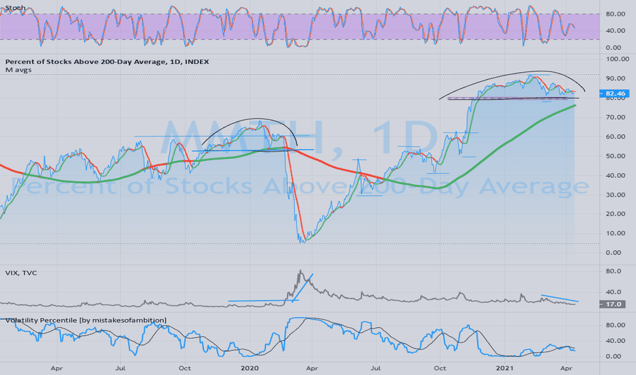Image resolution: width=636 pixels, height=375 pixels.
Task: Click the 70.00 price axis label
Action: point(616,117)
